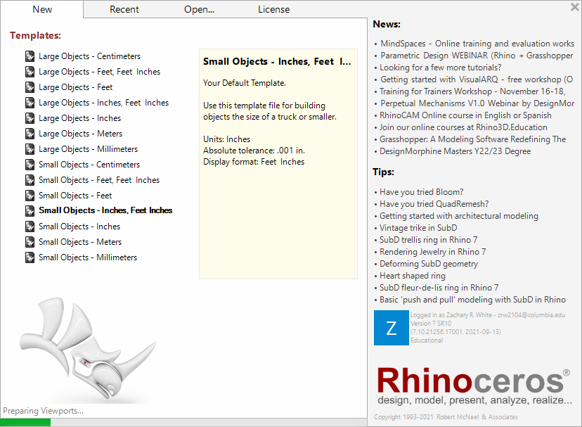Open RhinoCAM Online course news item

tap(465, 115)
